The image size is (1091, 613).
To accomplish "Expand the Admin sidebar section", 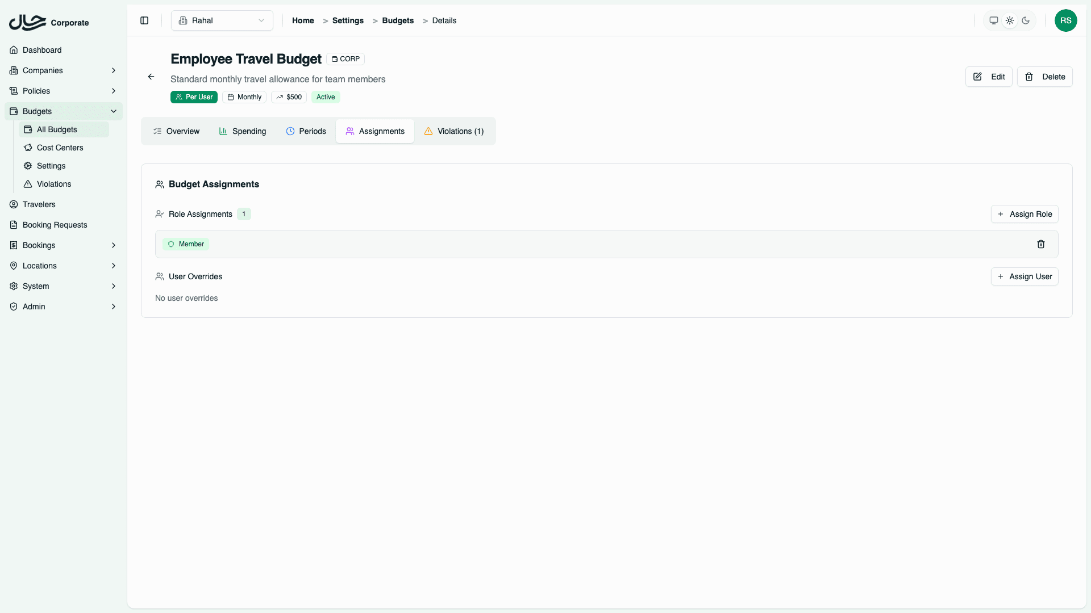I will (114, 306).
